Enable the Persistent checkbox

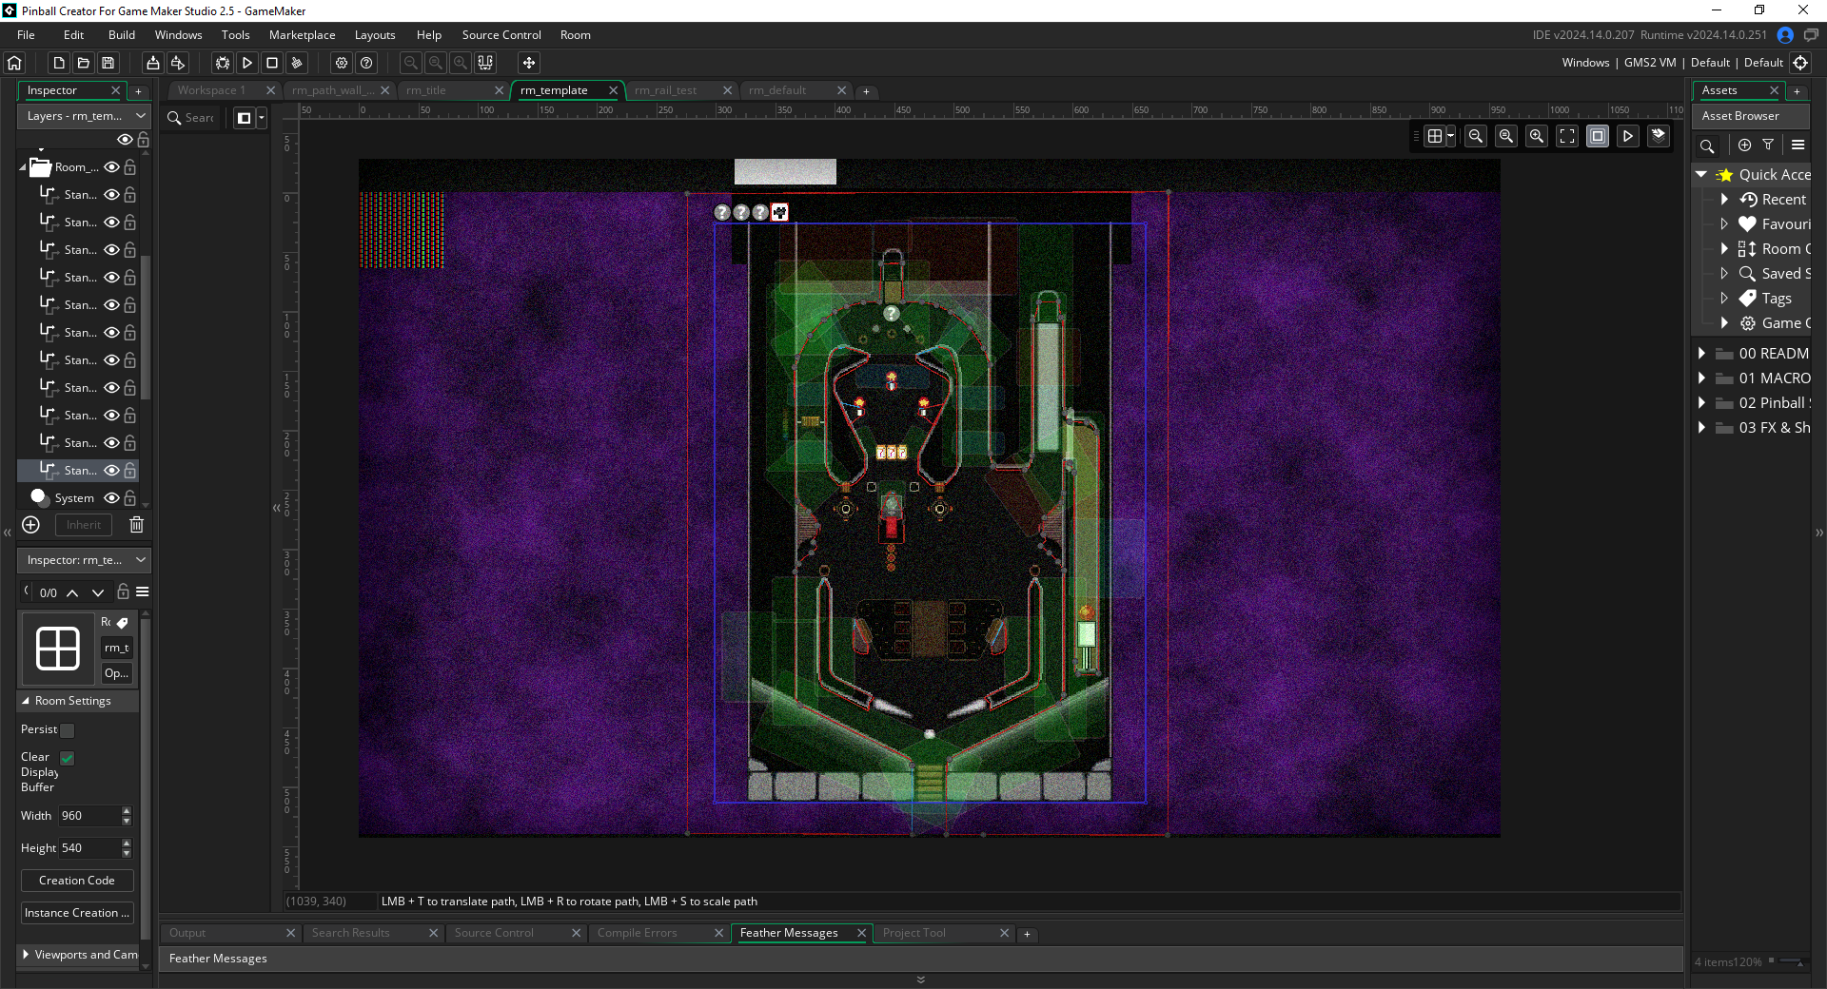click(x=68, y=730)
